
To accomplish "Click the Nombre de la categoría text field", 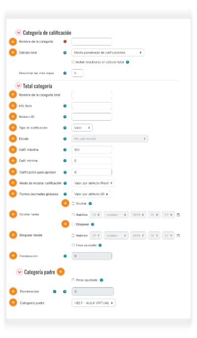I will (92, 42).
